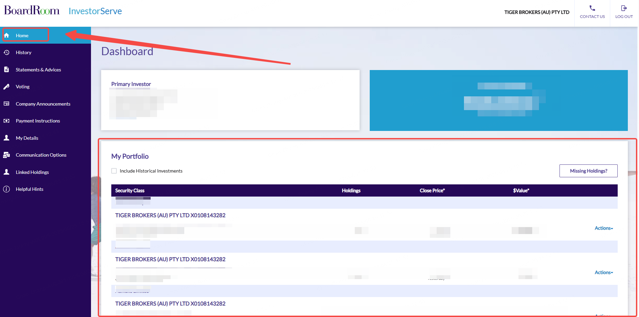Open Linked Holdings from sidebar

click(x=45, y=172)
